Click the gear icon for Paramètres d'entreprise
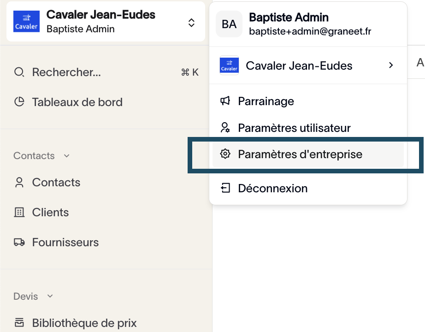425x332 pixels. coord(225,154)
